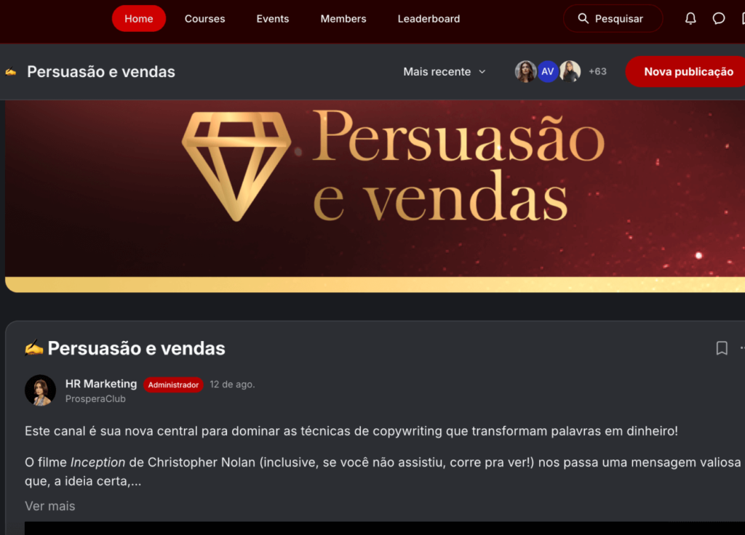Open HR Marketing's profile picture
The width and height of the screenshot is (745, 535).
pos(41,390)
